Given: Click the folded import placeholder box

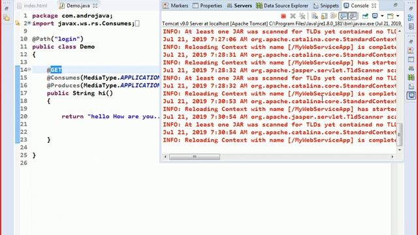Looking at the screenshot, I should tap(137, 23).
